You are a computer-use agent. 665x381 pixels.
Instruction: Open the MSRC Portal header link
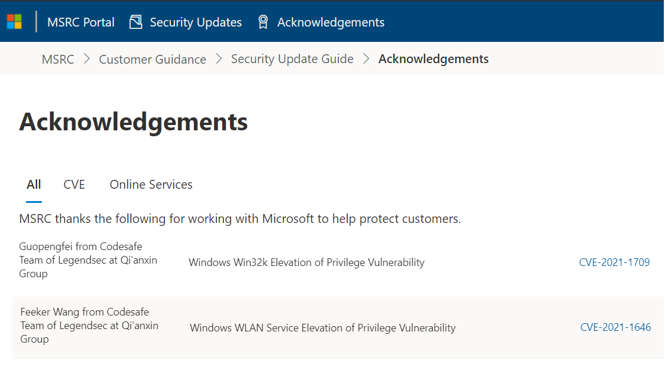pyautogui.click(x=81, y=22)
